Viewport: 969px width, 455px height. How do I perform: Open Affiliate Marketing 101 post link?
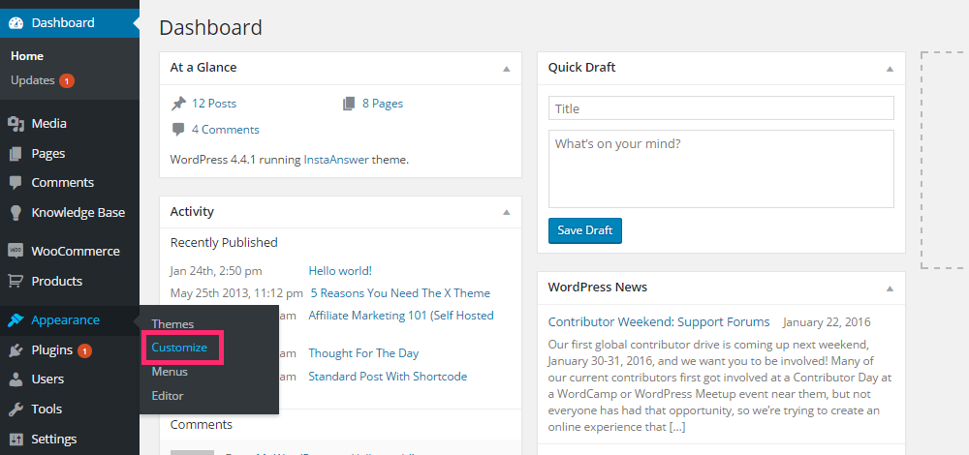point(401,316)
